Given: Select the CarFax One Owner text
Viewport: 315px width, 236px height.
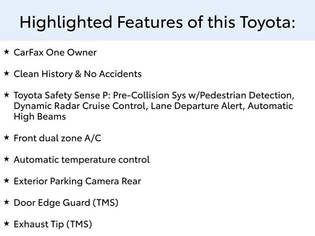Looking at the screenshot, I should pyautogui.click(x=55, y=53).
